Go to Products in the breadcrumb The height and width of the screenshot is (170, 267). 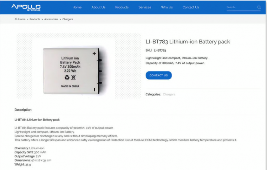(x=35, y=19)
